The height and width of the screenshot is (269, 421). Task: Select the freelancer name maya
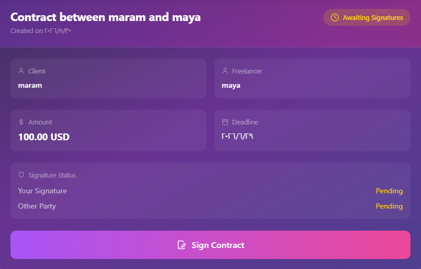point(231,86)
